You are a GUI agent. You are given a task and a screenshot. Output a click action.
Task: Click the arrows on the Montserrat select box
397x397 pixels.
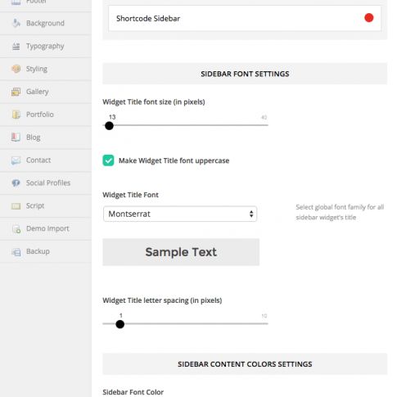click(x=251, y=214)
